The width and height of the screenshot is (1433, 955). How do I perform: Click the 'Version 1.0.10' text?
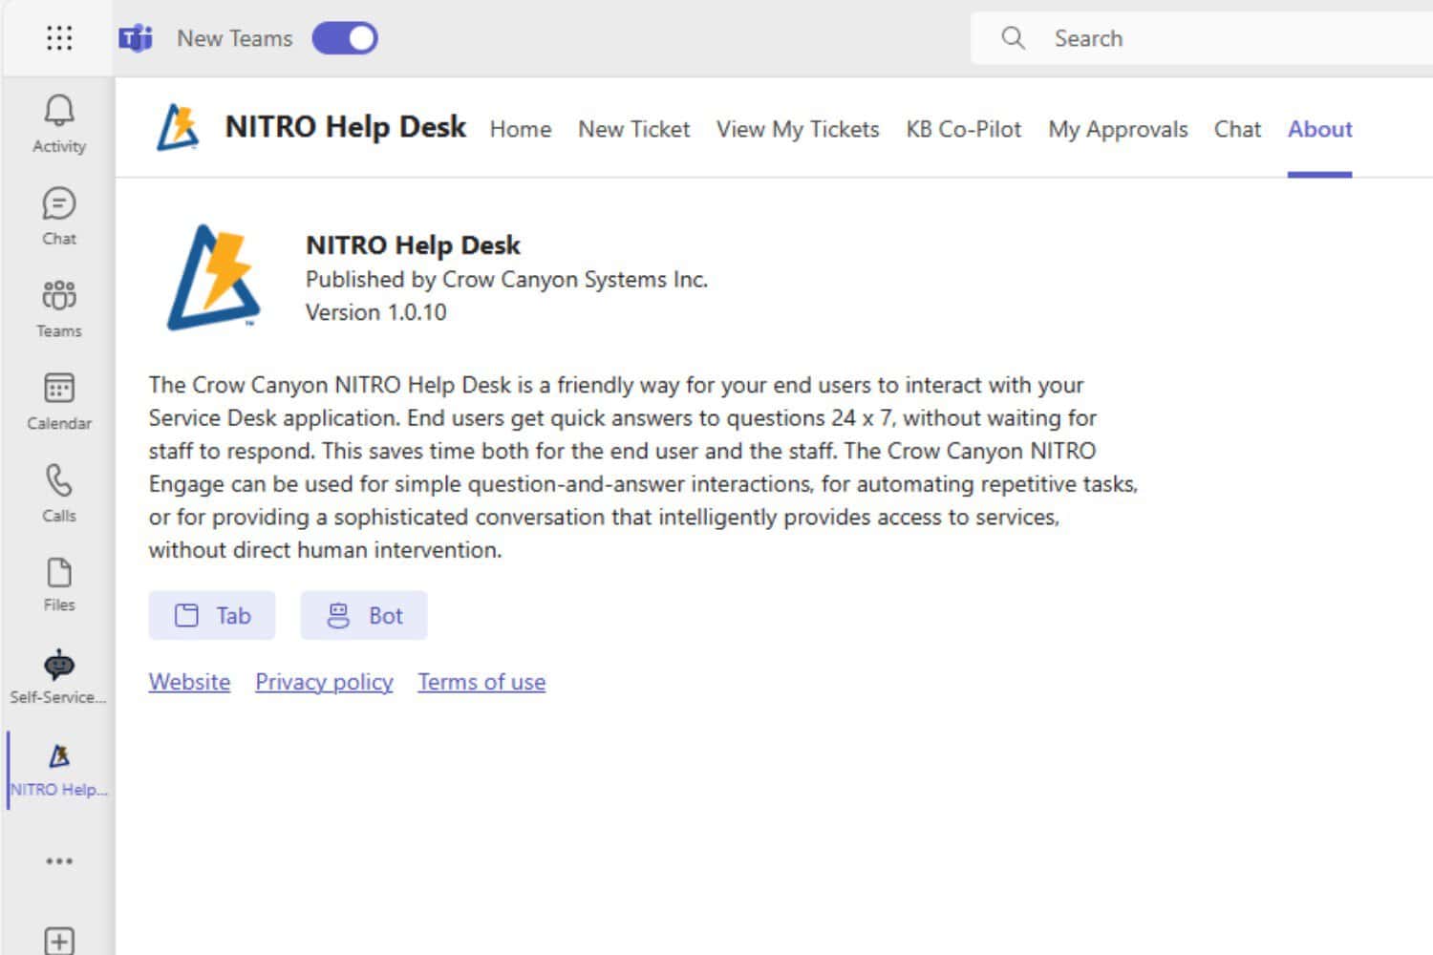(375, 312)
